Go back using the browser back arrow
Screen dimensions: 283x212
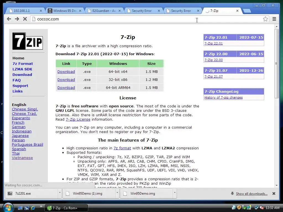pos(9,19)
